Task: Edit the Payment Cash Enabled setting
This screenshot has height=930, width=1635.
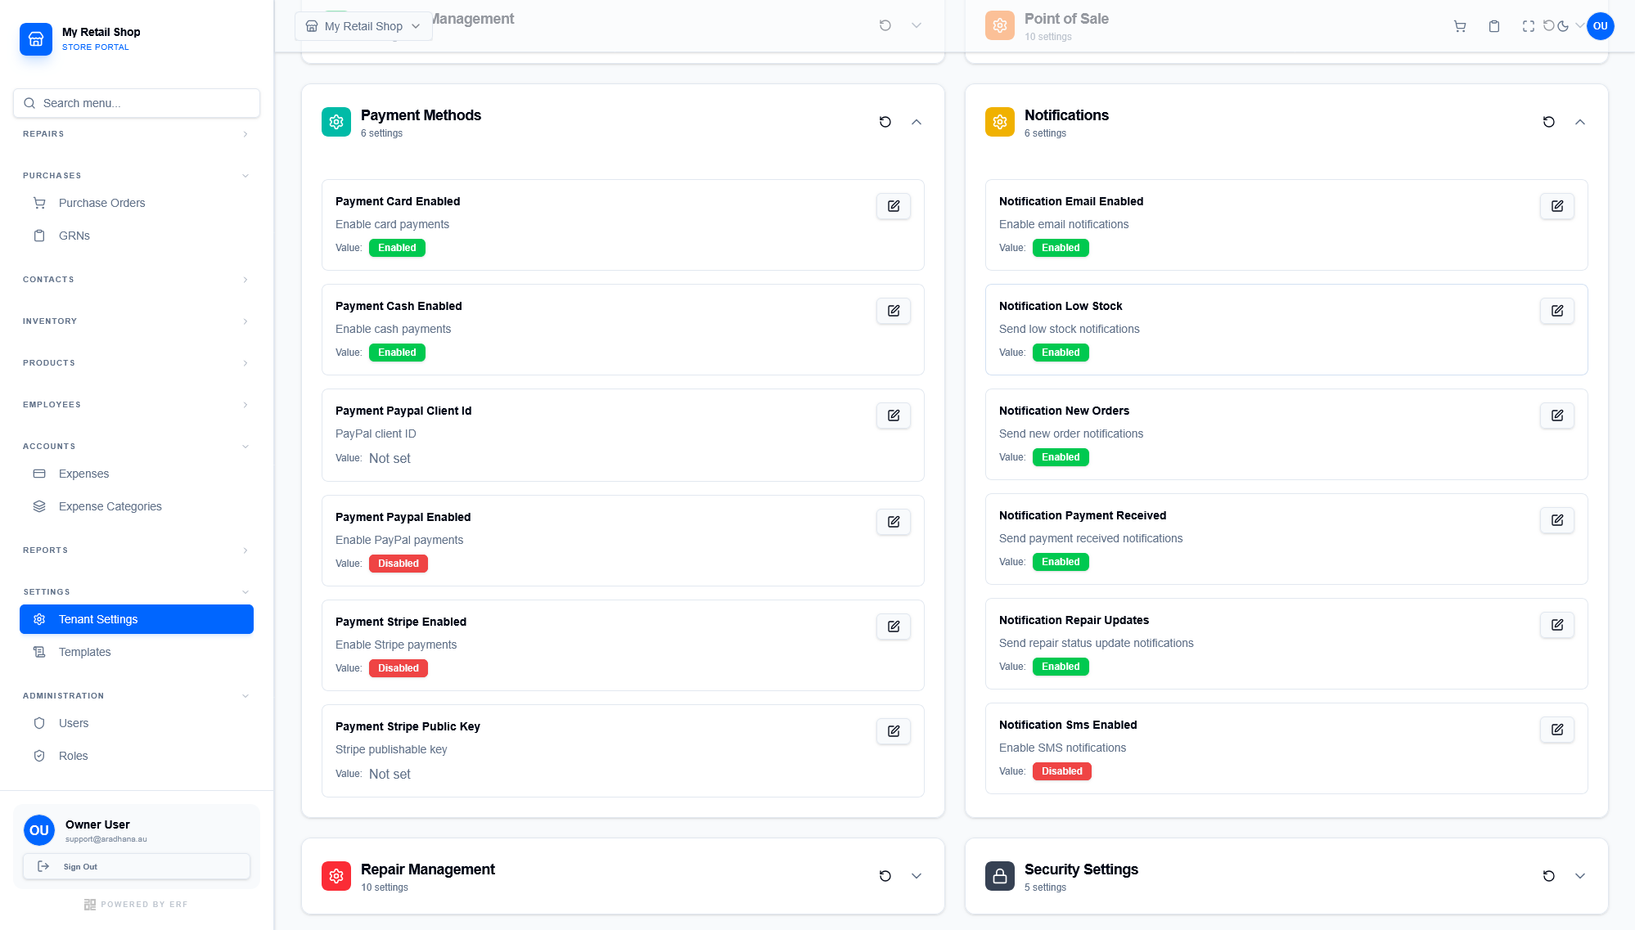Action: [894, 311]
